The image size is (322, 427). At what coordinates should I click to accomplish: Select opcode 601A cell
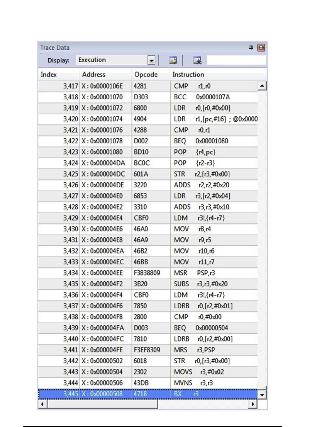click(x=141, y=174)
